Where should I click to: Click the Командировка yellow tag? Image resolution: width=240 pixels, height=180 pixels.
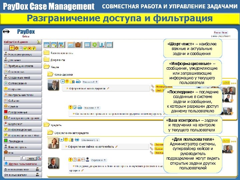[x=164, y=86]
